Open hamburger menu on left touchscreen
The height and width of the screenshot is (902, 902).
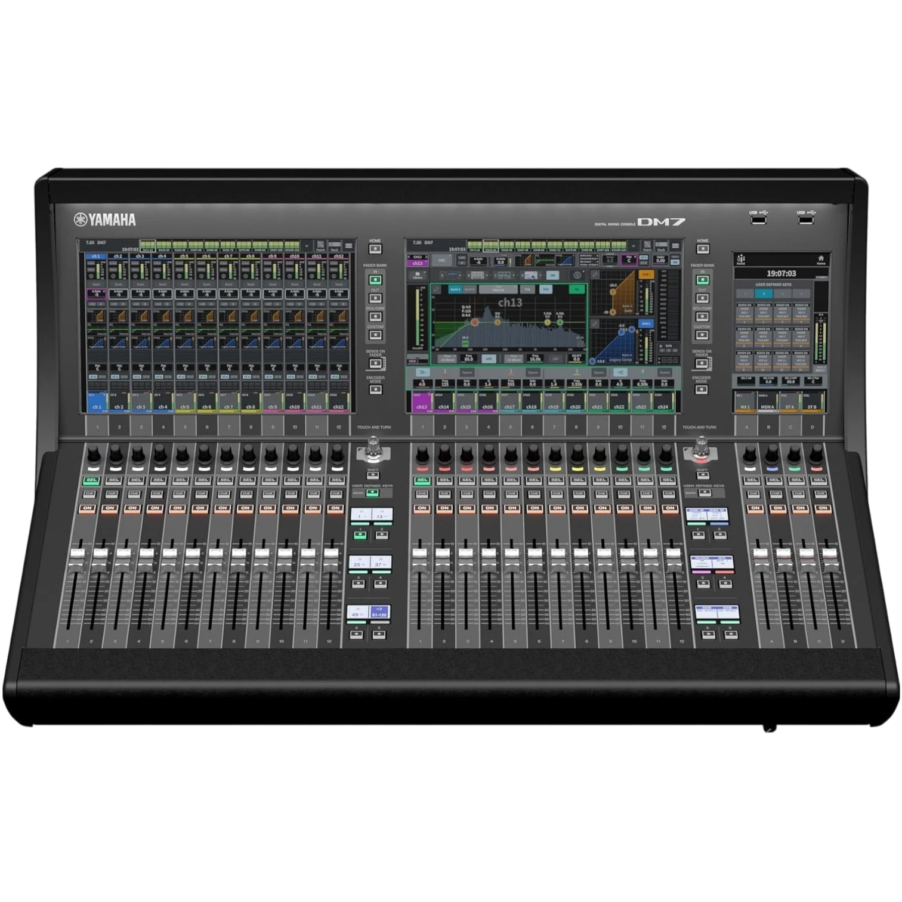pyautogui.click(x=348, y=246)
